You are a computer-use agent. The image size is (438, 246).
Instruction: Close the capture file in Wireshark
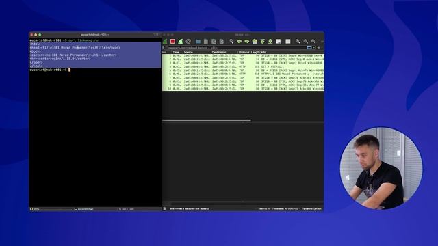[x=214, y=41]
